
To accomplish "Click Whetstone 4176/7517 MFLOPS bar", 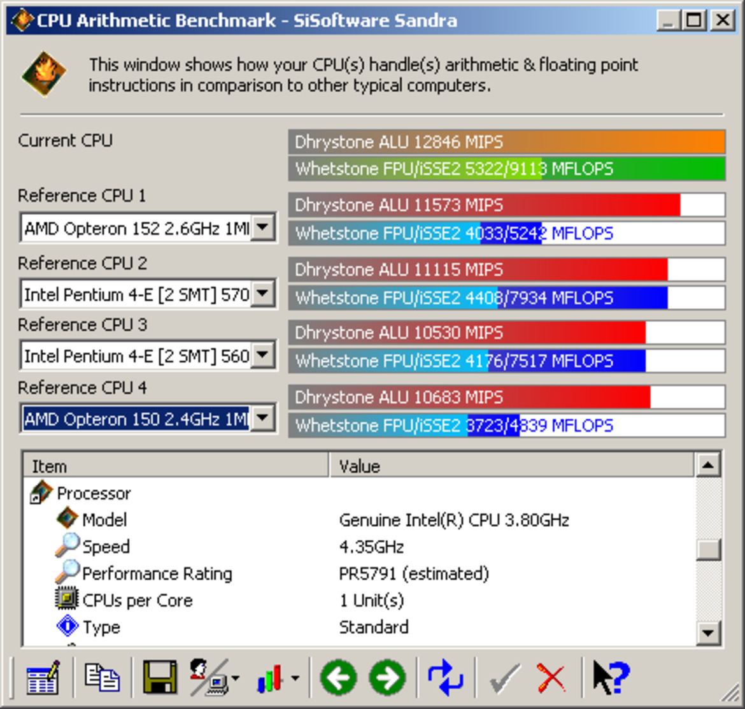I will click(506, 361).
